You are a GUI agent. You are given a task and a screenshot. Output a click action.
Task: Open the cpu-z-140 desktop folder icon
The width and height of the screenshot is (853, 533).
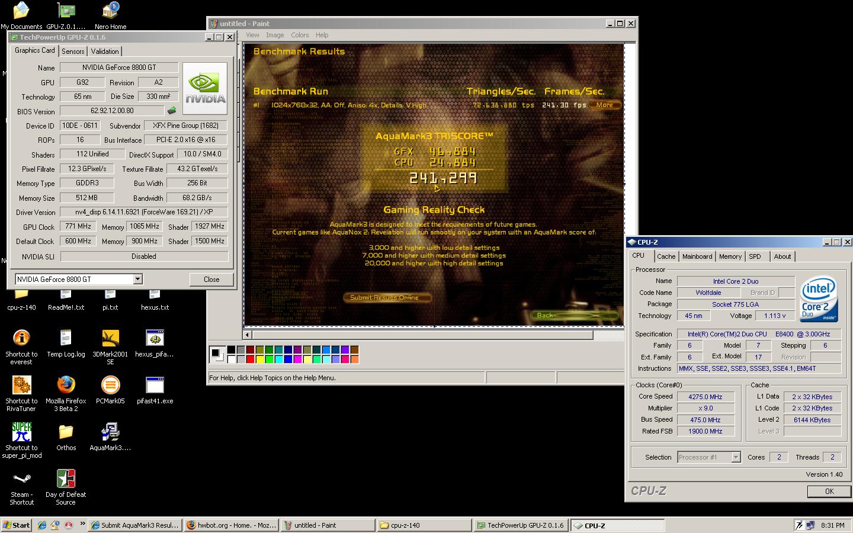click(x=21, y=300)
